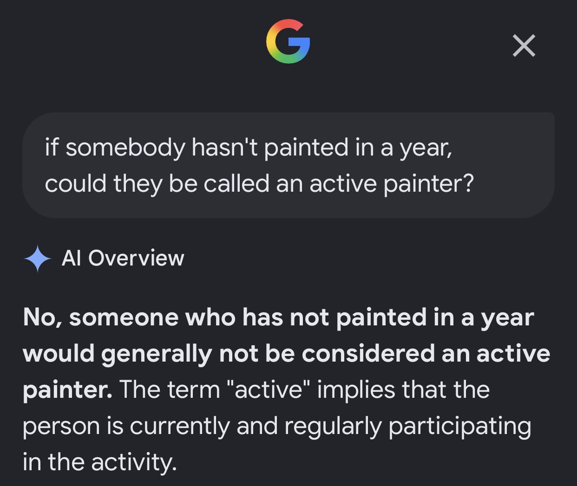Tap the AI Overview sparkle icon
The height and width of the screenshot is (486, 577).
coord(38,259)
